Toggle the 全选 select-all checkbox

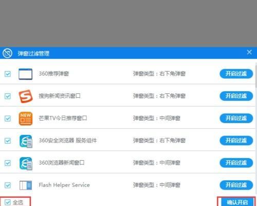point(8,202)
